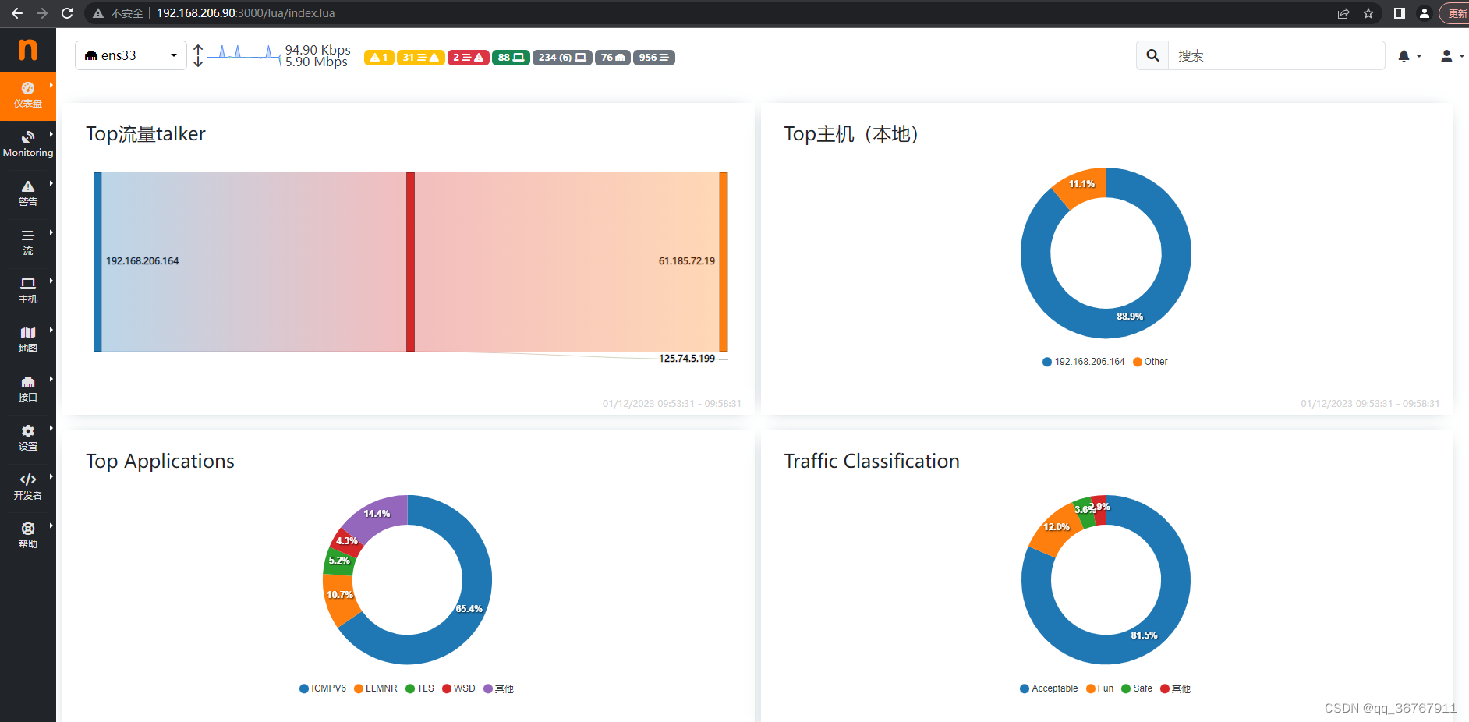The image size is (1469, 722).
Task: Click the 14.4% purple slice in Top Applications
Action: coord(377,514)
